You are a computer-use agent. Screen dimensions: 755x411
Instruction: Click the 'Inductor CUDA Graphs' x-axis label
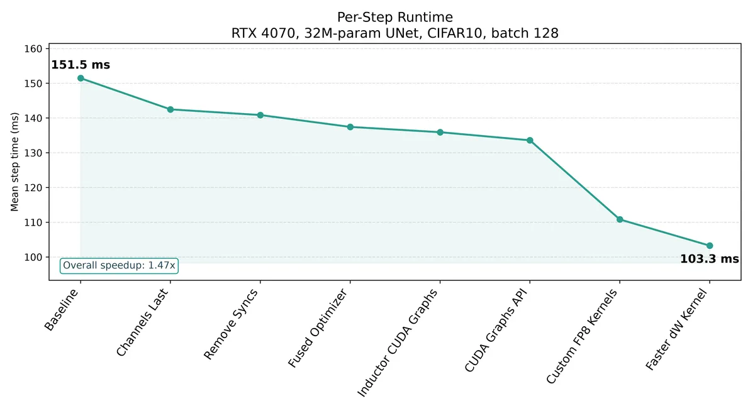[398, 342]
